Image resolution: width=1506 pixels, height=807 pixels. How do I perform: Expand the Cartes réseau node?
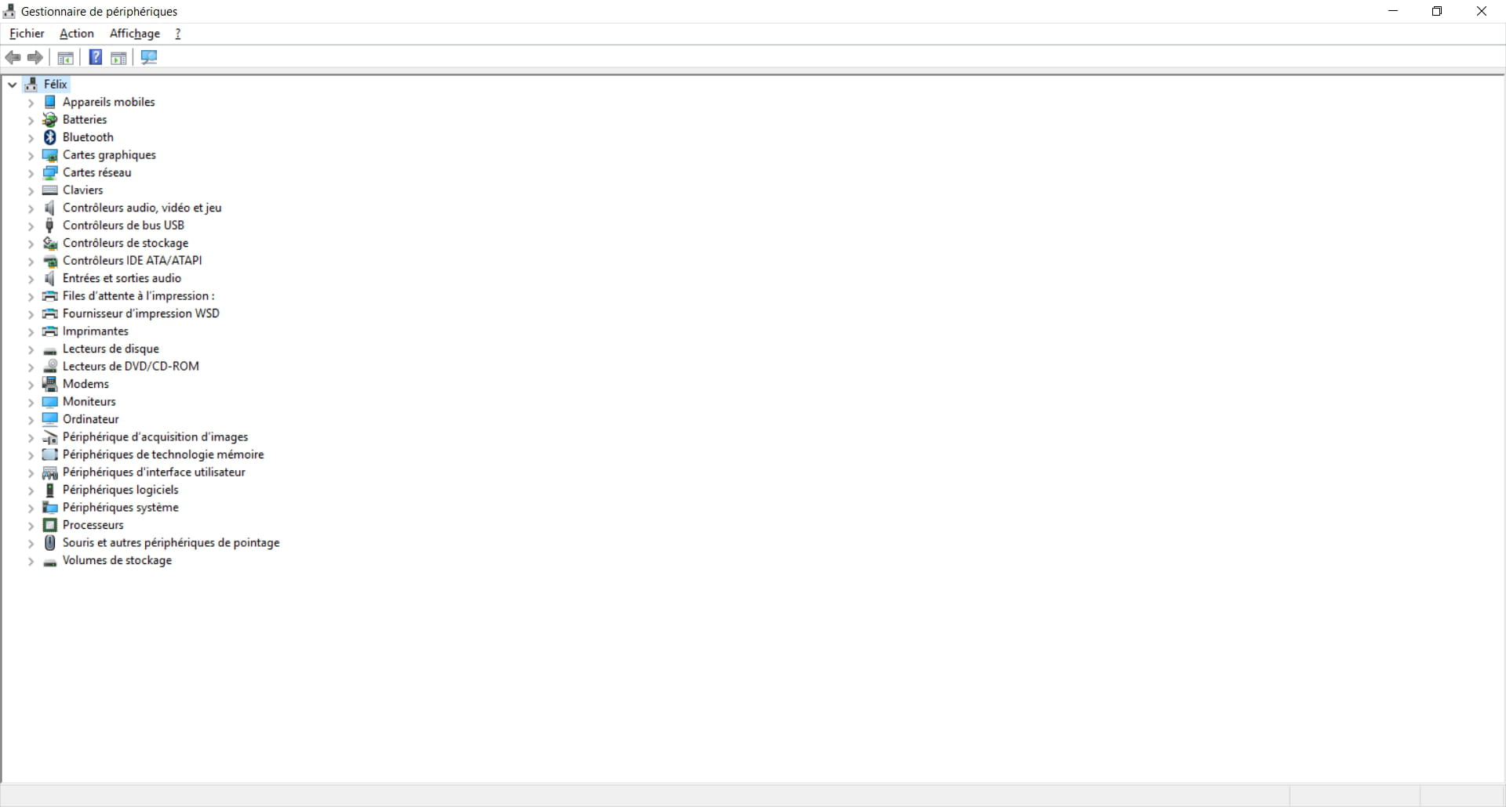(31, 172)
